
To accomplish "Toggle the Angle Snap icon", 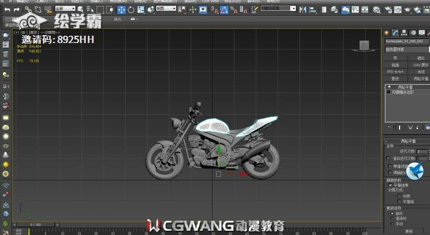I will tap(224, 10).
